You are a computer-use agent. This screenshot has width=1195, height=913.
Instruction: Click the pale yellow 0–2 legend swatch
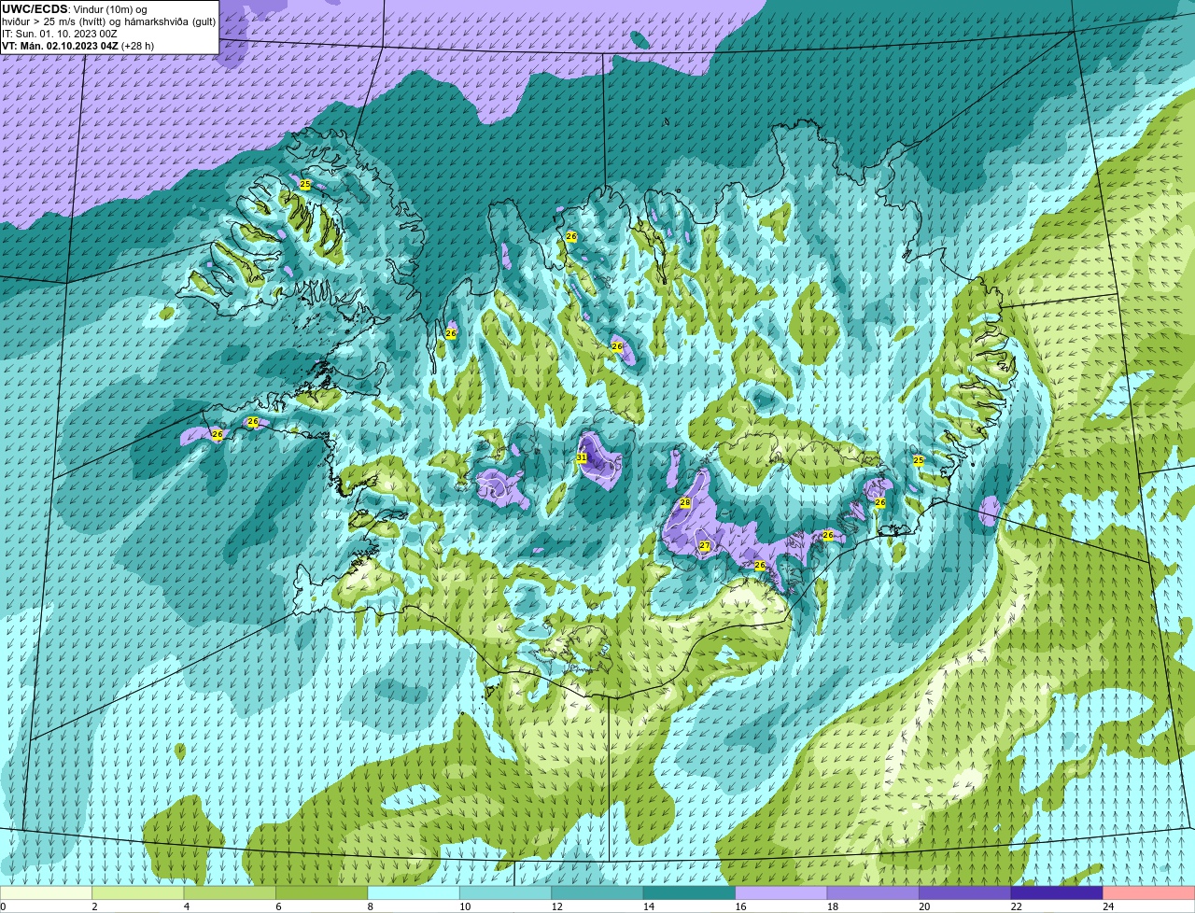pos(46,893)
